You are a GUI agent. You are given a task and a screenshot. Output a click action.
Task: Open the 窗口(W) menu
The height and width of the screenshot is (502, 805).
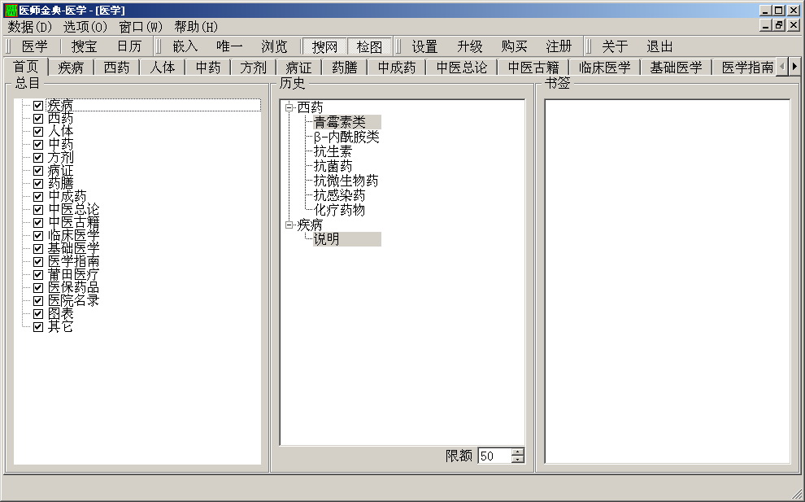(x=141, y=27)
